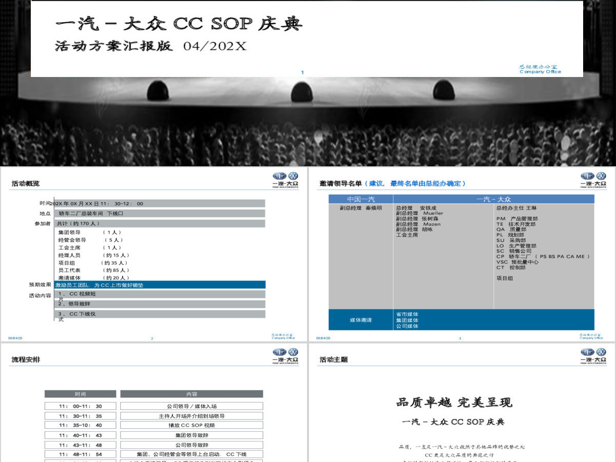Click the 共计(约170人) participants row
Image resolution: width=616 pixels, height=462 pixels.
coord(160,223)
